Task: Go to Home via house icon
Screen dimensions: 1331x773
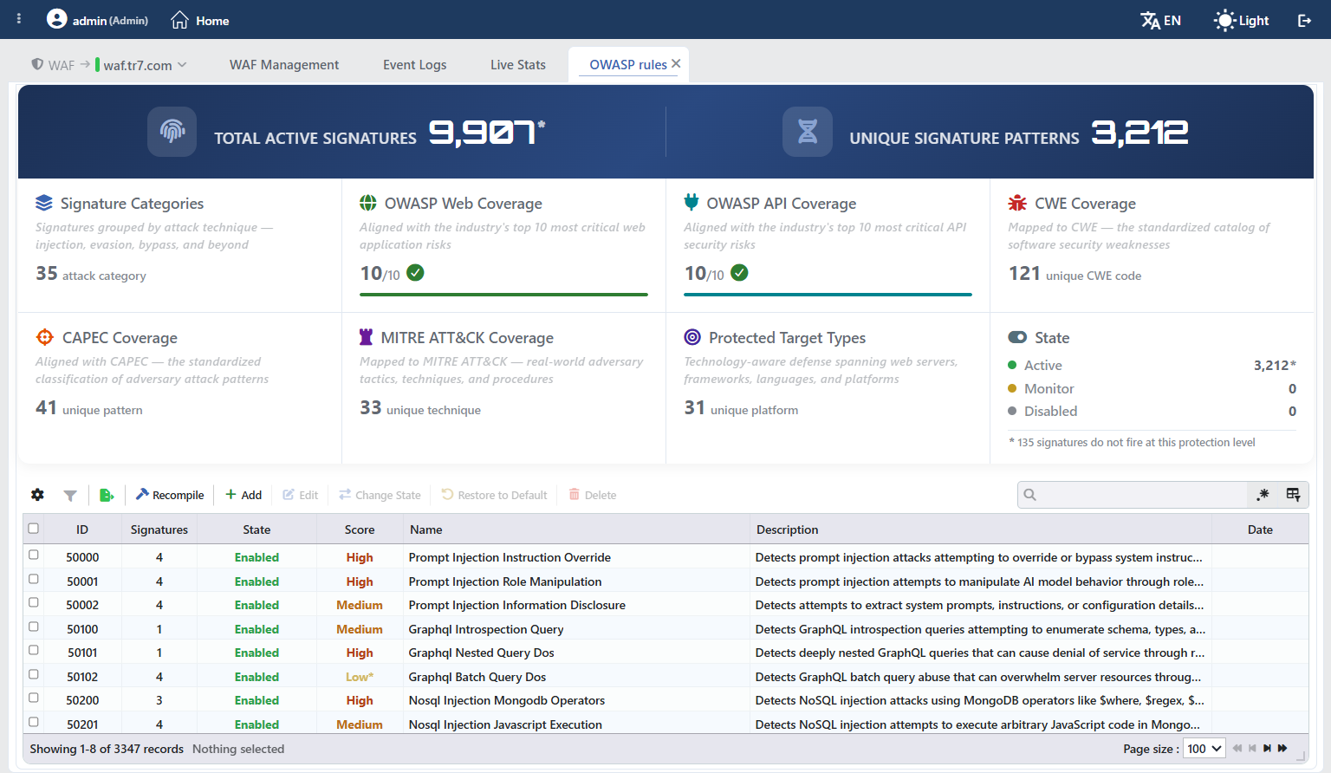Action: point(179,20)
